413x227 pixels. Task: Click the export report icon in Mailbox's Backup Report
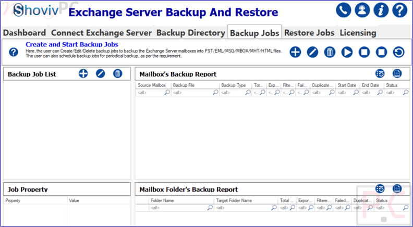click(397, 73)
